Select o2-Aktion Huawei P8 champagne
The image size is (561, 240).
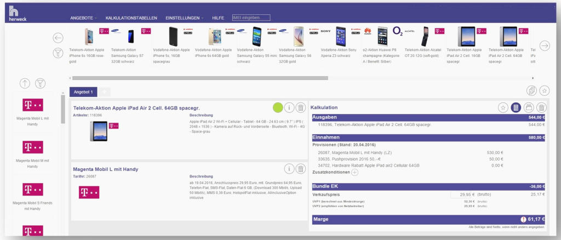click(x=383, y=45)
